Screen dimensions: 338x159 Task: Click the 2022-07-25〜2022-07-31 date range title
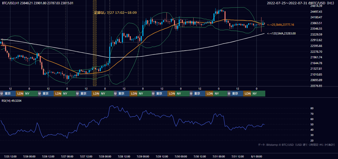click(301, 3)
